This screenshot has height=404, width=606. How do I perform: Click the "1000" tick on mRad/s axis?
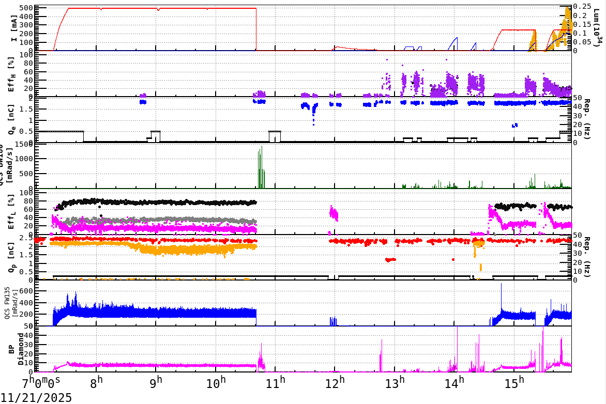click(x=24, y=159)
